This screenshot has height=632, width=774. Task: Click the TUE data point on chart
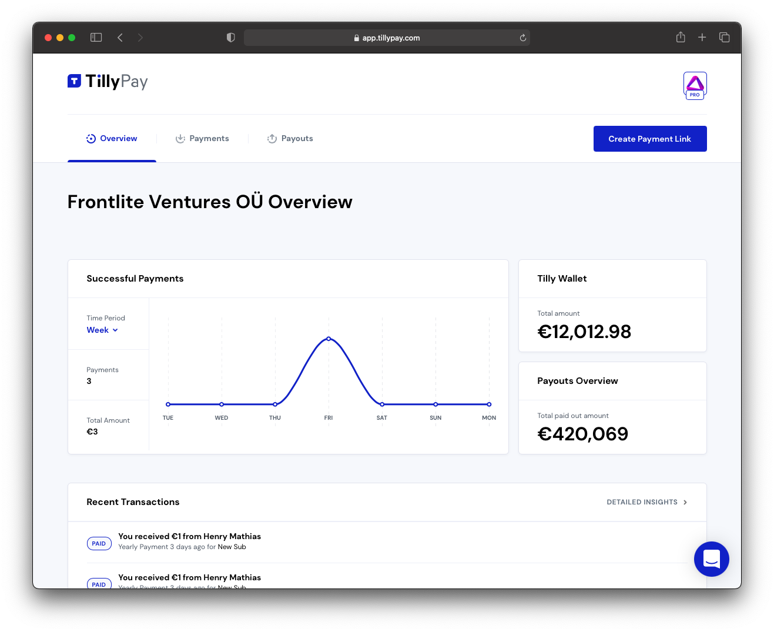[x=168, y=404]
